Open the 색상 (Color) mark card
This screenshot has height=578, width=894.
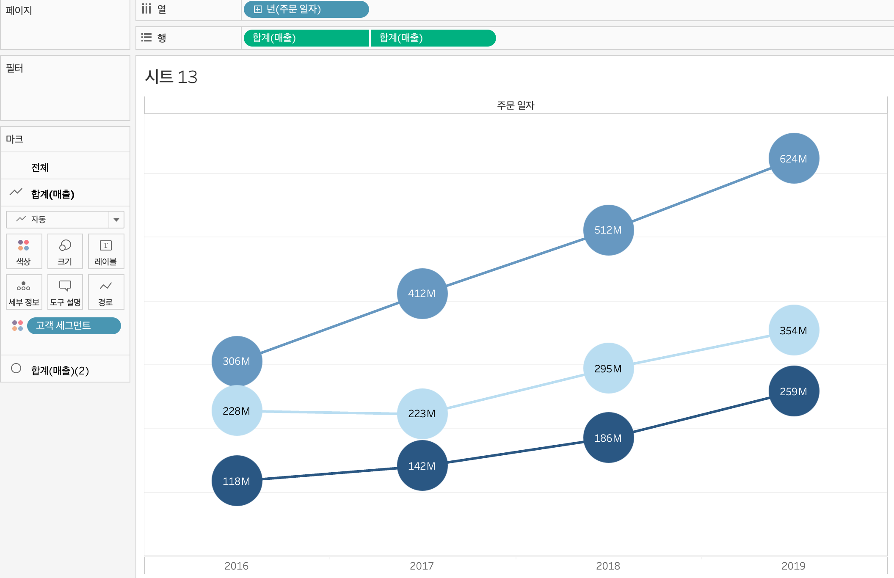pos(24,251)
